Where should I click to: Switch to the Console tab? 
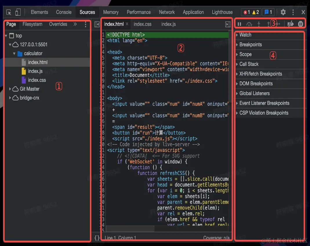pyautogui.click(x=64, y=12)
